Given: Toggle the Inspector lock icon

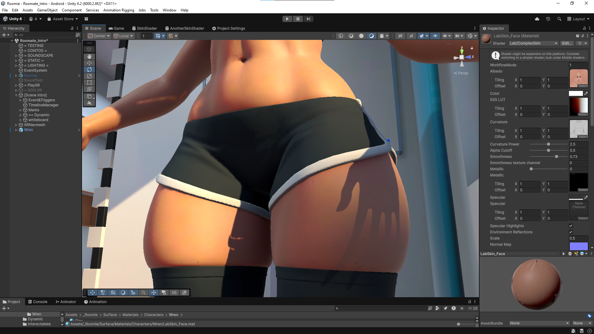Looking at the screenshot, I should [584, 28].
